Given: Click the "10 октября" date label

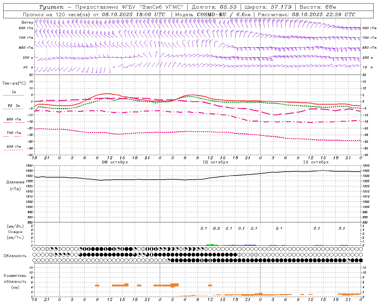Looking at the screenshot, I should pos(215,162).
